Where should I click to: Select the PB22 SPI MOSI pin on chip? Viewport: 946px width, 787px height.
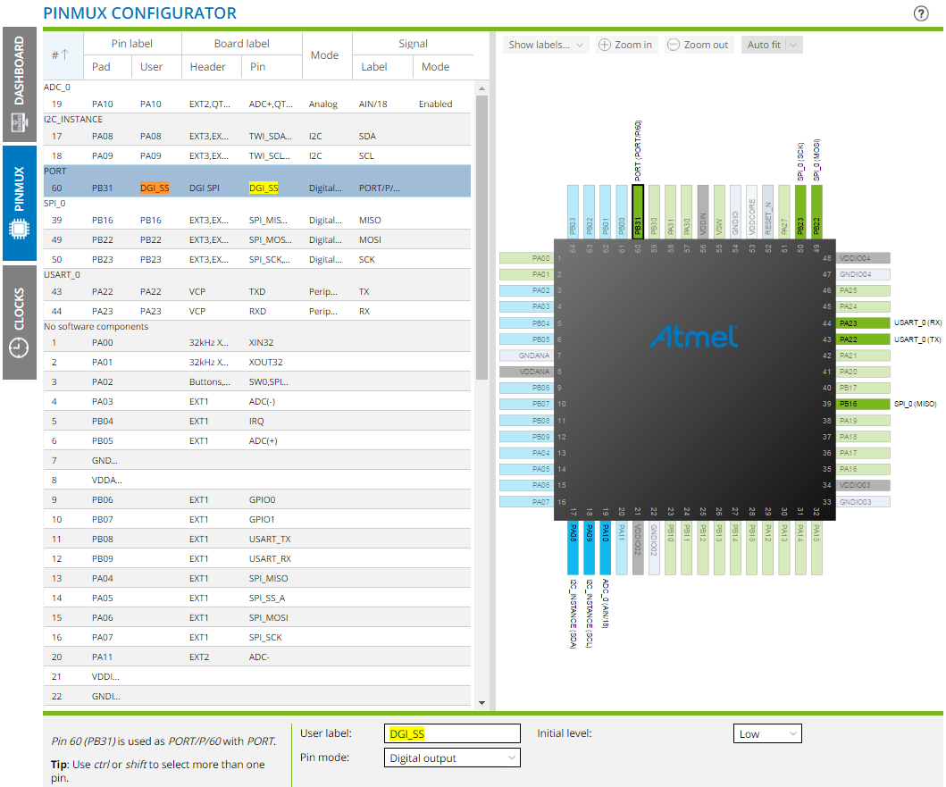click(816, 211)
